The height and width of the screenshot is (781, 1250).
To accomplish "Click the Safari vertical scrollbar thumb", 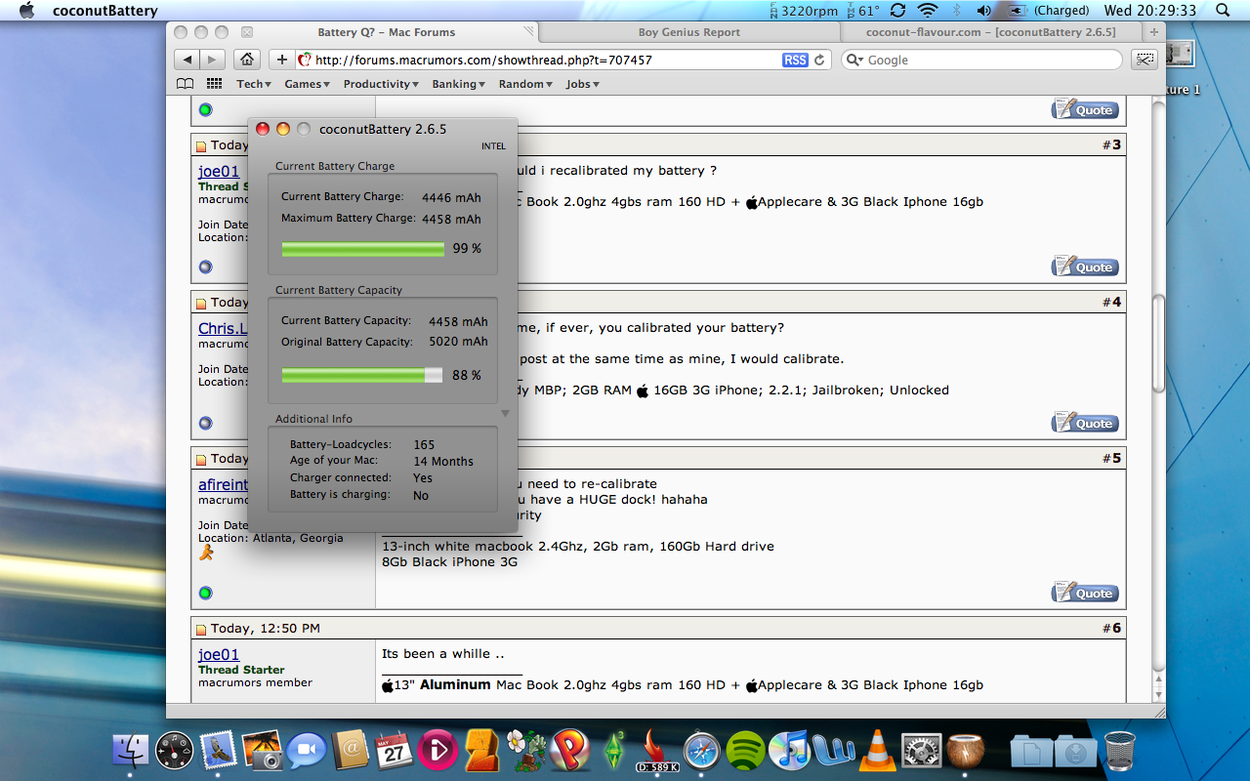I will pos(1158,344).
